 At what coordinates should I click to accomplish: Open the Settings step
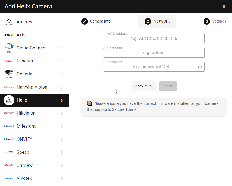tap(215, 21)
